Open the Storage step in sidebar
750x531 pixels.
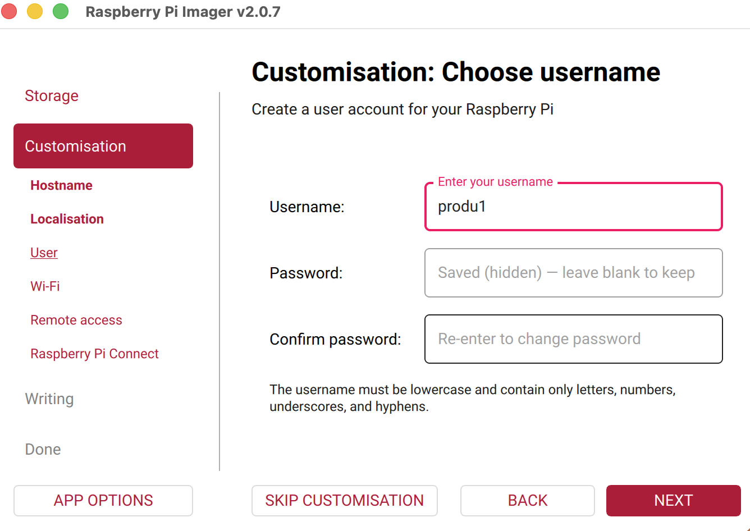click(52, 96)
